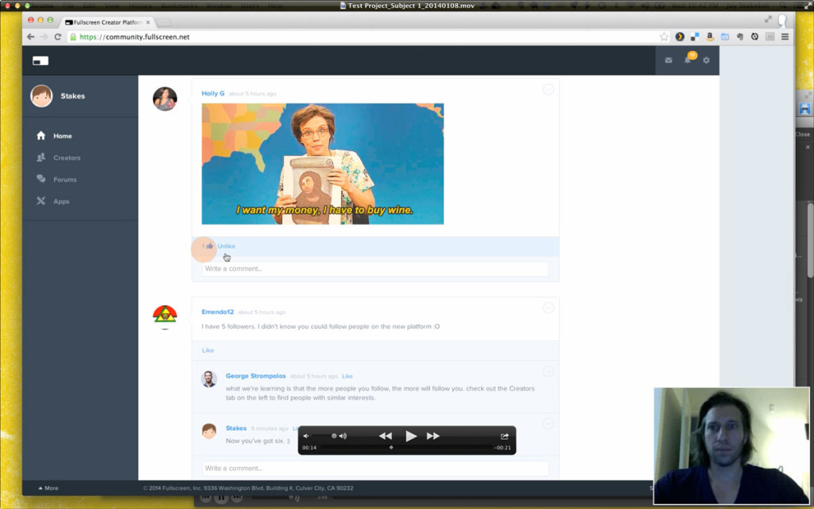The width and height of the screenshot is (814, 509).
Task: Open Emendo12's profile name link
Action: (x=218, y=312)
